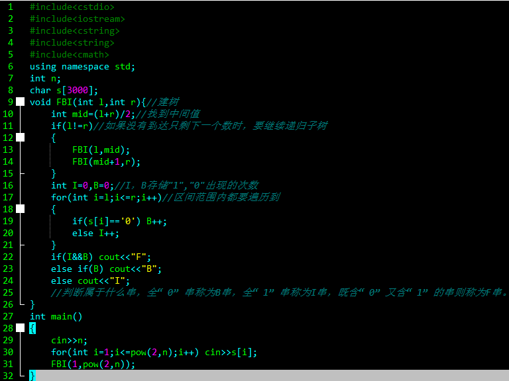Click on '#include<string>' line
Image resolution: width=509 pixels, height=381 pixels.
72,43
